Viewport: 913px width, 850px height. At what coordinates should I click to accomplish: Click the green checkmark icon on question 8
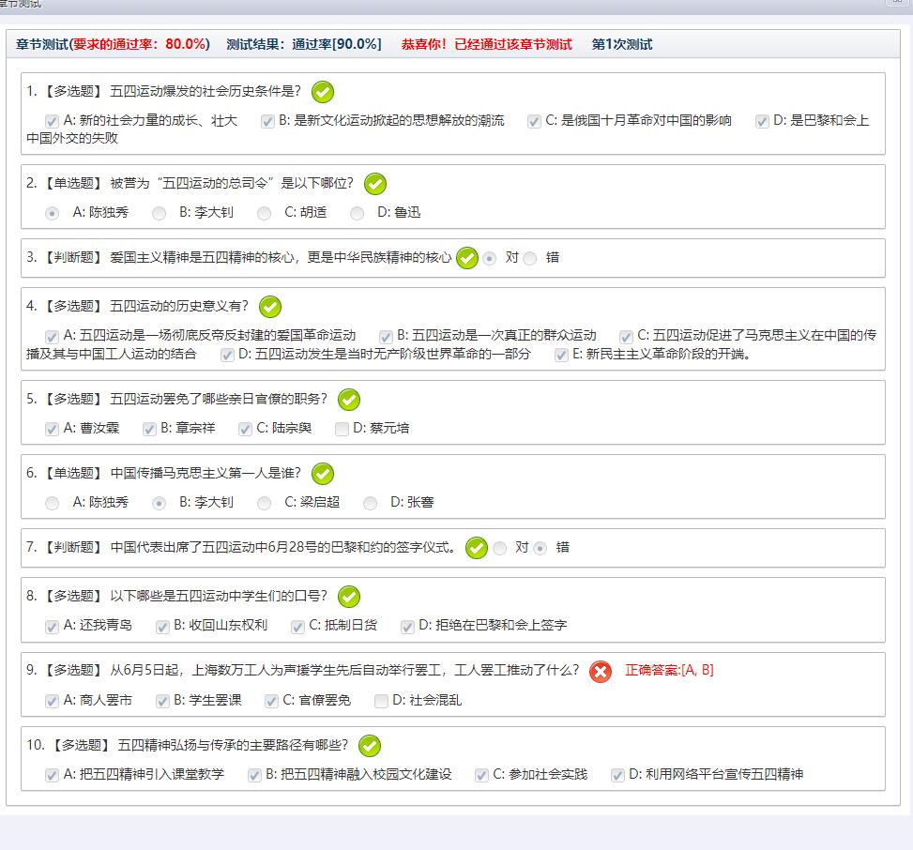pyautogui.click(x=349, y=597)
